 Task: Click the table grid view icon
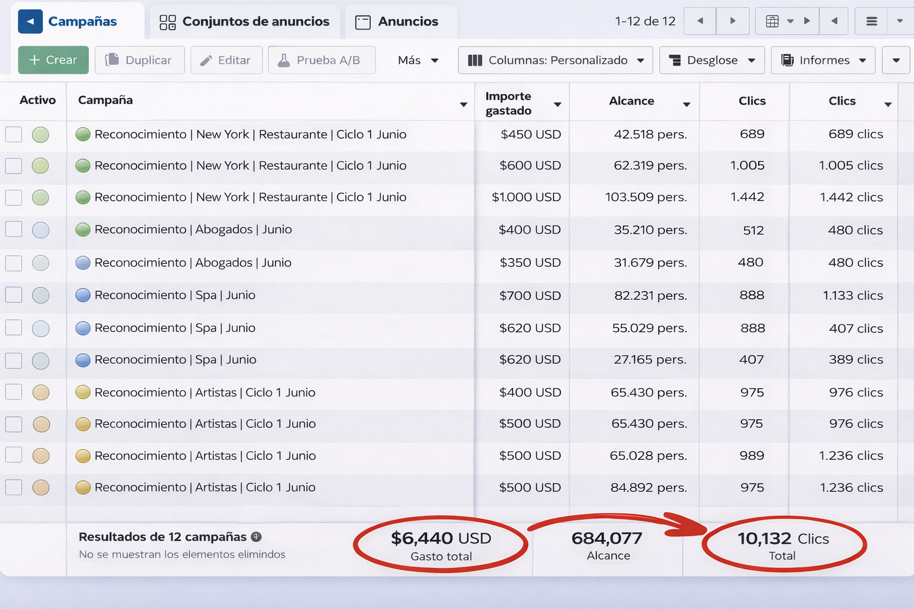772,21
